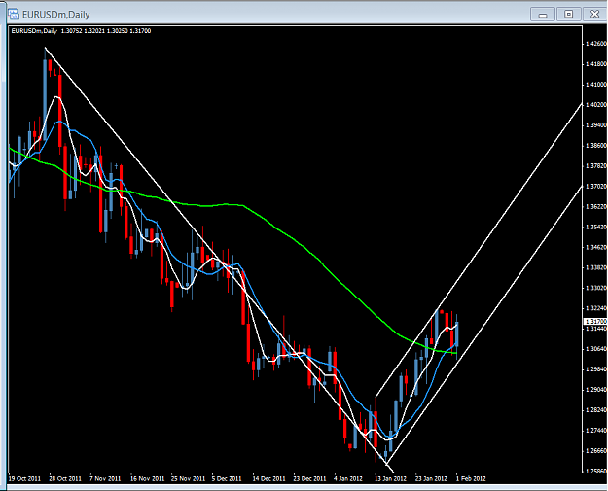Click the 1.28240 price scale label
Viewport: 608px width, 491px height.
click(x=596, y=410)
